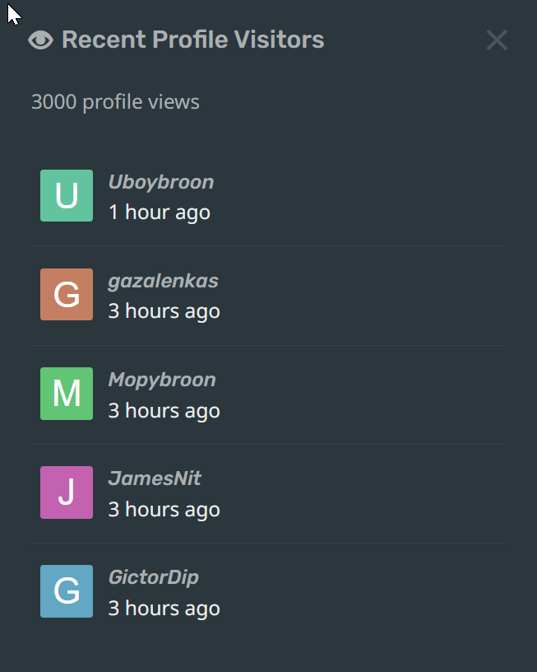Viewport: 537px width, 672px height.
Task: Click the timestamp under gazalenkas
Action: point(164,311)
